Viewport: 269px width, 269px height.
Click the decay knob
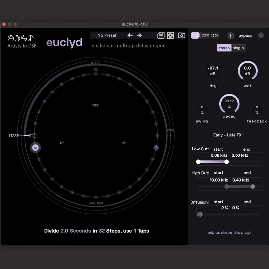229,104
